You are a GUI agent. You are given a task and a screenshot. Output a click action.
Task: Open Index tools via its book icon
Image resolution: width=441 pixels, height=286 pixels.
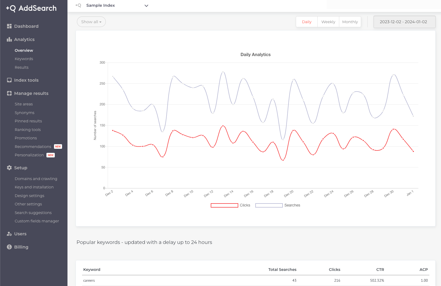[9, 80]
